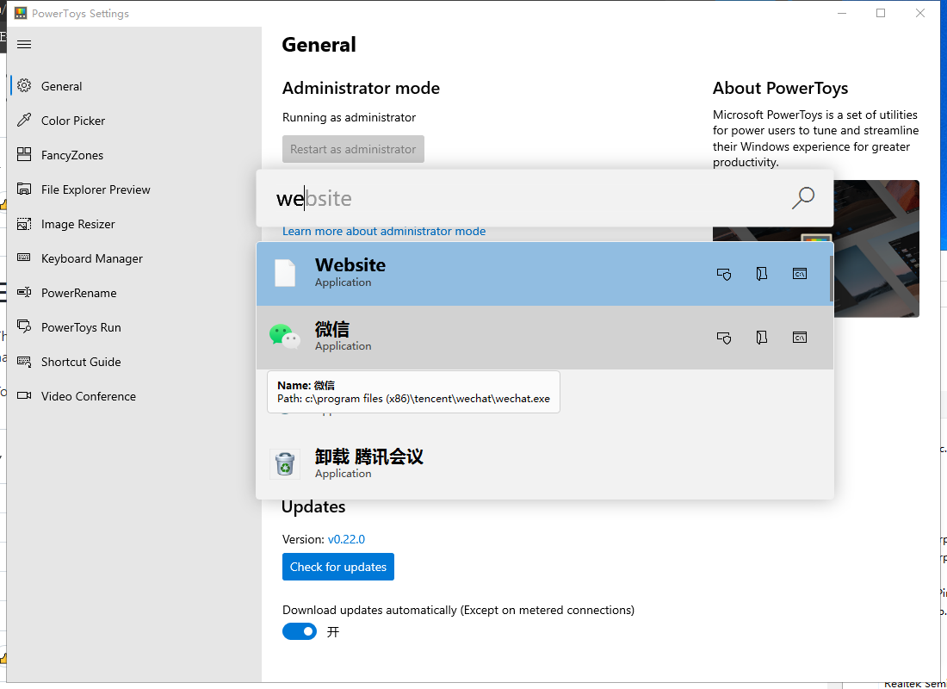Screen dimensions: 947x689
Task: Close the PowerToys Settings window
Action: 919,13
